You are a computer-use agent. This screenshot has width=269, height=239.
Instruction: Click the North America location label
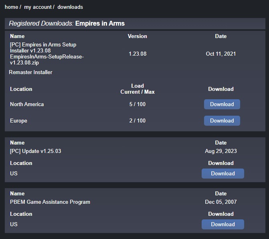point(27,104)
